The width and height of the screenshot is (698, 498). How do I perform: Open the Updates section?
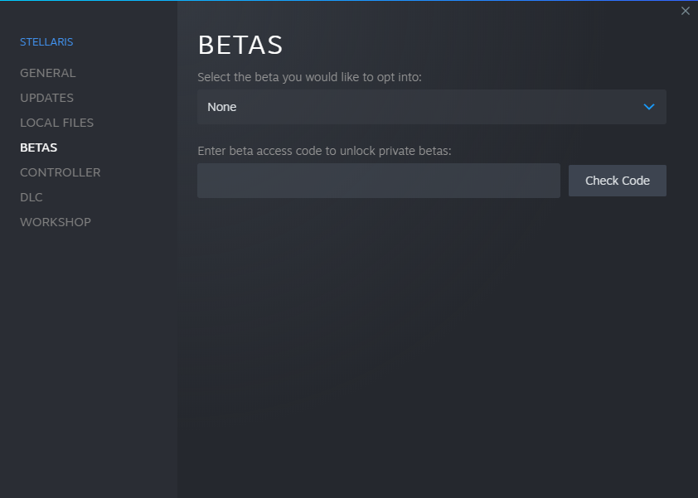(x=46, y=98)
